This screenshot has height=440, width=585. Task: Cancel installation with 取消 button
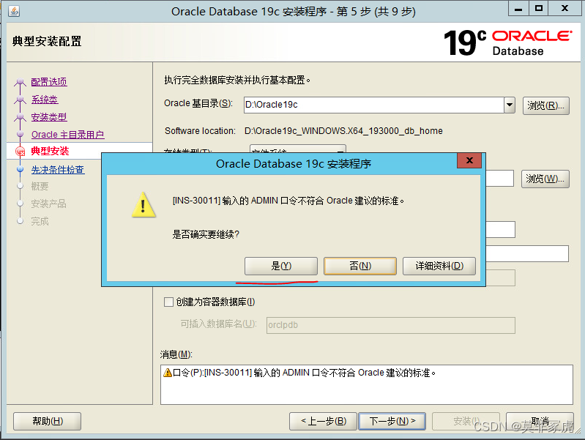pyautogui.click(x=540, y=422)
